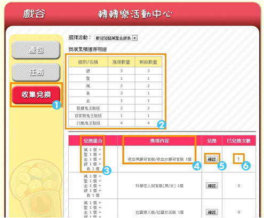Click the blue number 6 marker
The image size is (264, 218).
click(246, 166)
